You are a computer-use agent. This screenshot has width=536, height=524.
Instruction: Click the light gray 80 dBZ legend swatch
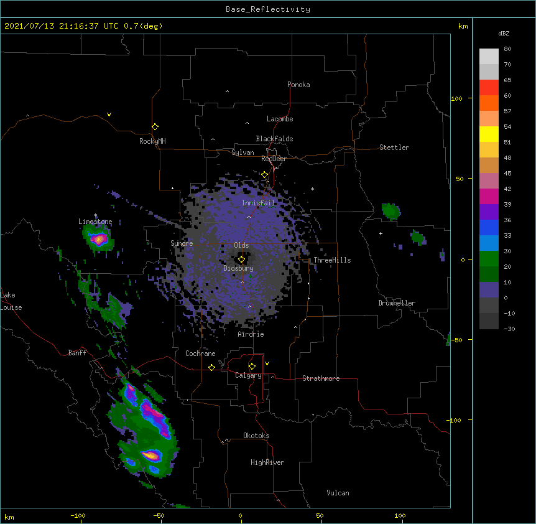[489, 57]
